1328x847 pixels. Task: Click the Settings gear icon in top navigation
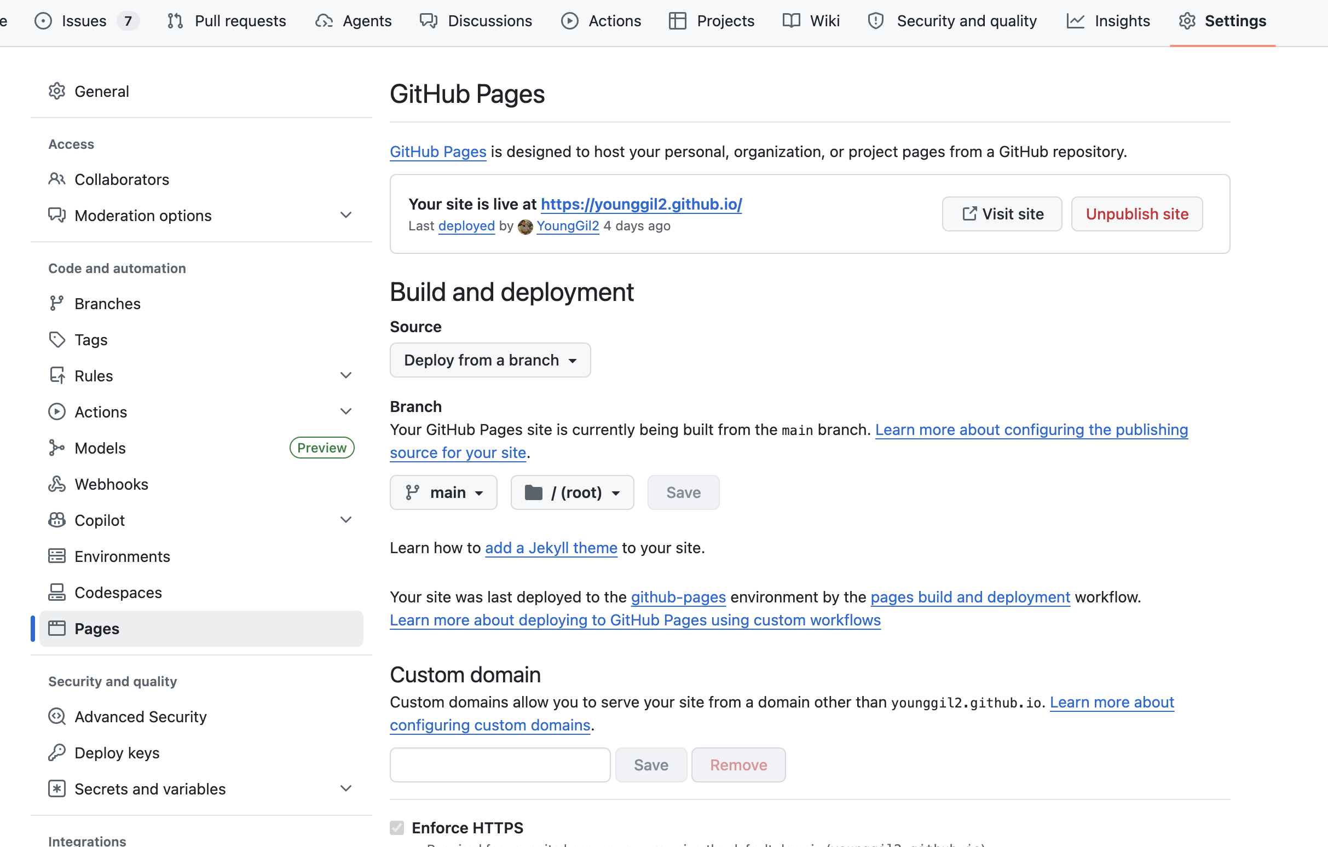(x=1187, y=21)
